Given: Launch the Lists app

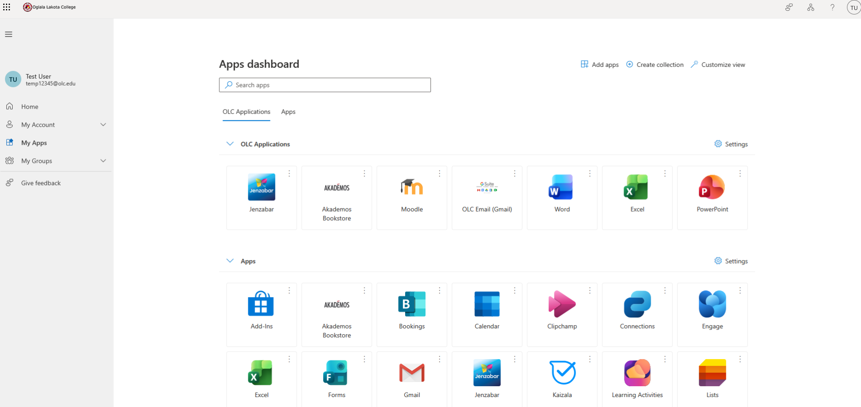Looking at the screenshot, I should pyautogui.click(x=712, y=379).
